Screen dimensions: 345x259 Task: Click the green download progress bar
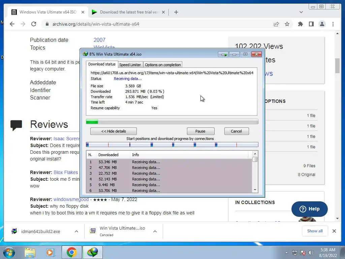[x=172, y=121]
